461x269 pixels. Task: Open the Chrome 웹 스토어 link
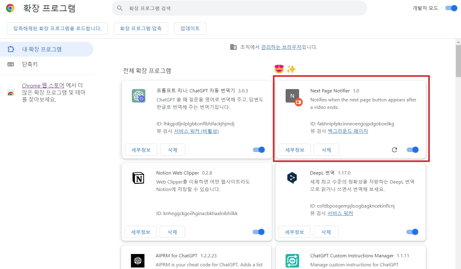pos(43,85)
